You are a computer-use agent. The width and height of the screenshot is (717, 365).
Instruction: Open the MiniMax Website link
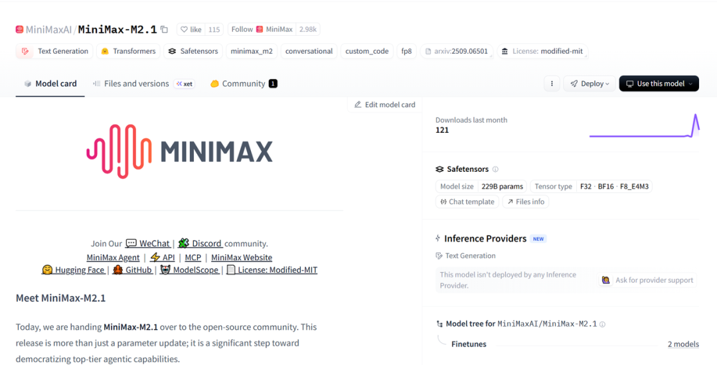coord(242,257)
